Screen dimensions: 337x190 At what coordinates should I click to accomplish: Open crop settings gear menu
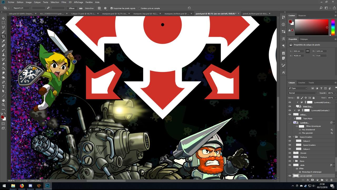pyautogui.click(x=105, y=8)
